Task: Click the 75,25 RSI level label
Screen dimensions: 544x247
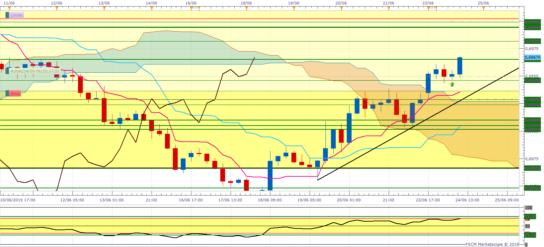Action: [530, 217]
